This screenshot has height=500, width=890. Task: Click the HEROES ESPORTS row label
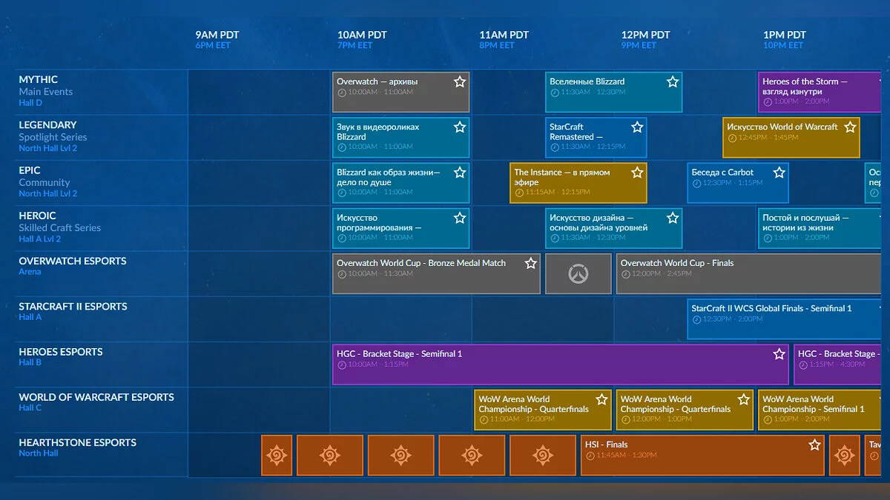tap(61, 352)
